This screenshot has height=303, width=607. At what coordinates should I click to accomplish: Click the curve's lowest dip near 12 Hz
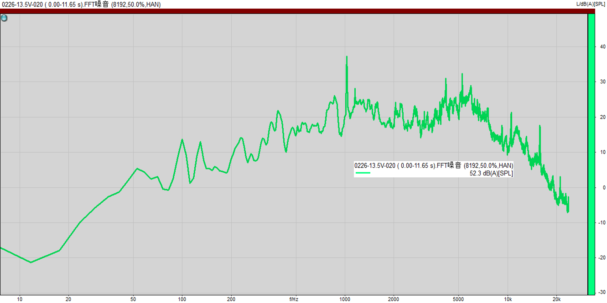point(31,262)
